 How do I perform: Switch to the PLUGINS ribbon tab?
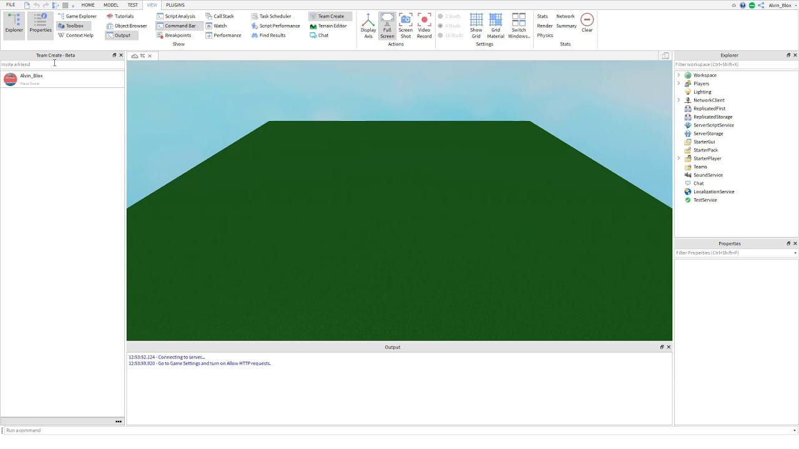click(175, 5)
